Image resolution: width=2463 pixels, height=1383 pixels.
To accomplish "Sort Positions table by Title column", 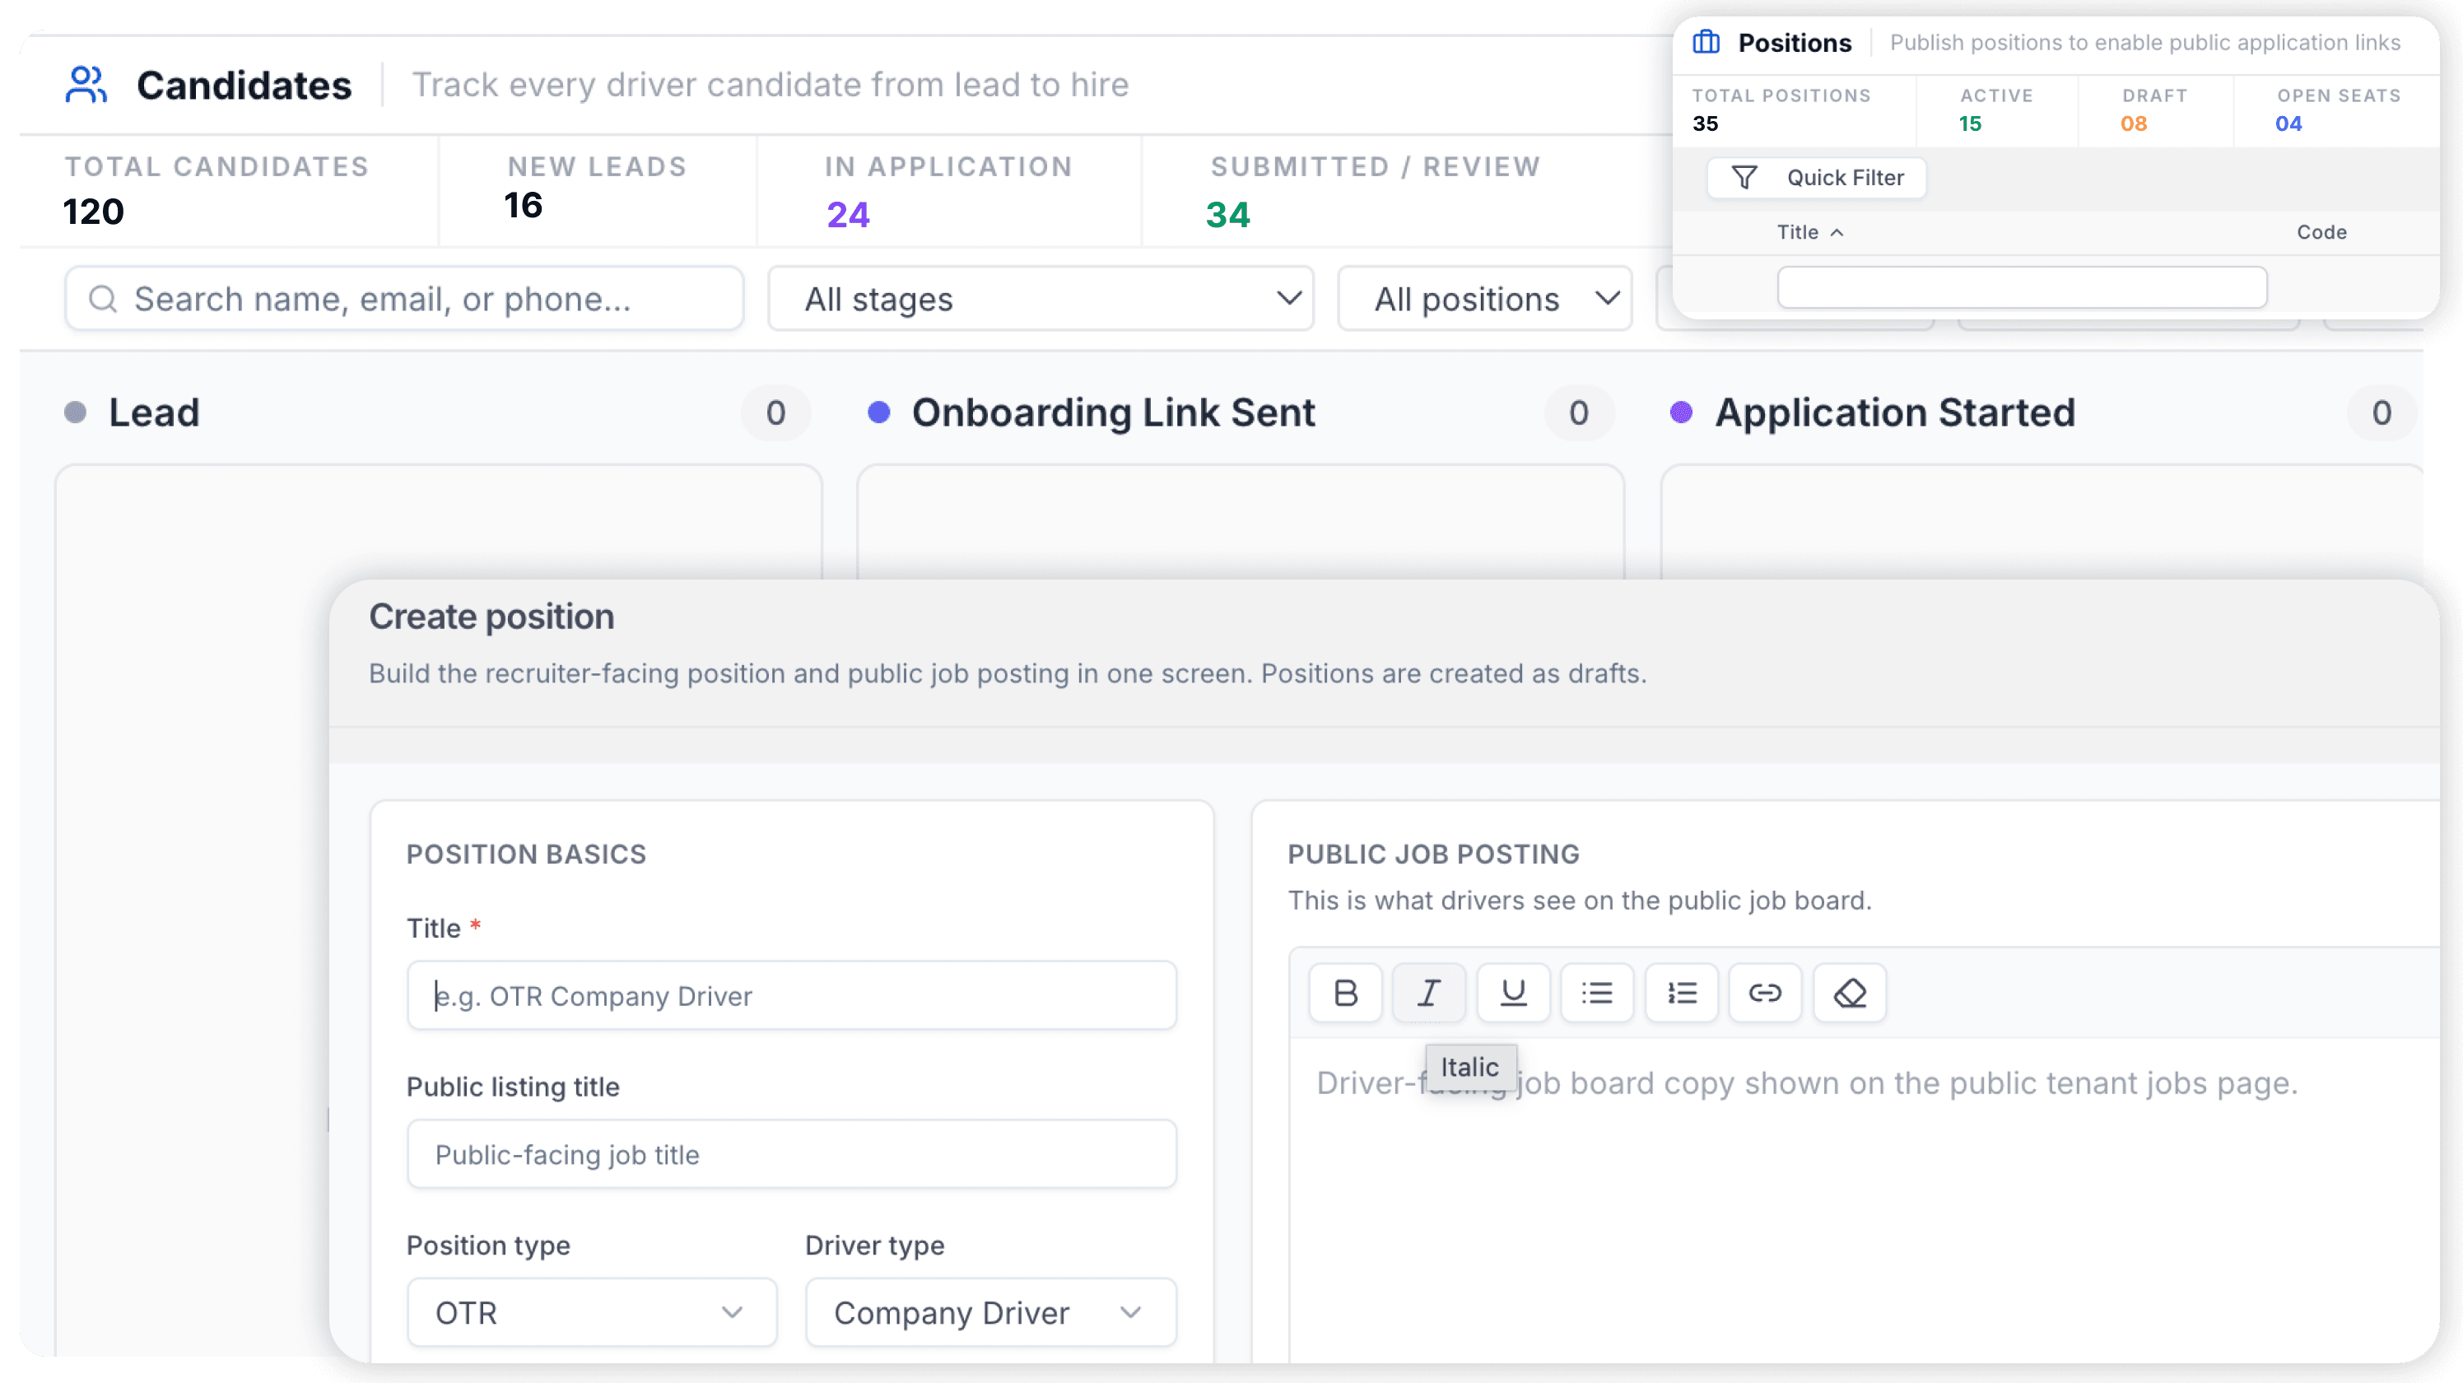I will click(1809, 231).
